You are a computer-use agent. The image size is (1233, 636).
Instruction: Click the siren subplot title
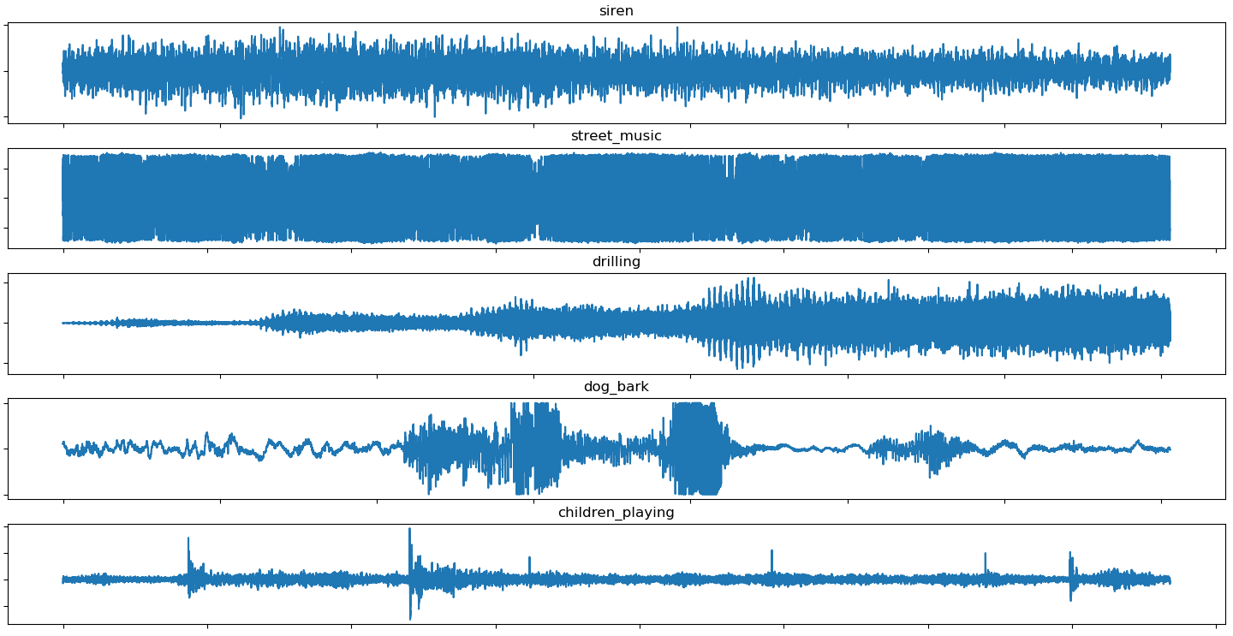coord(616,11)
